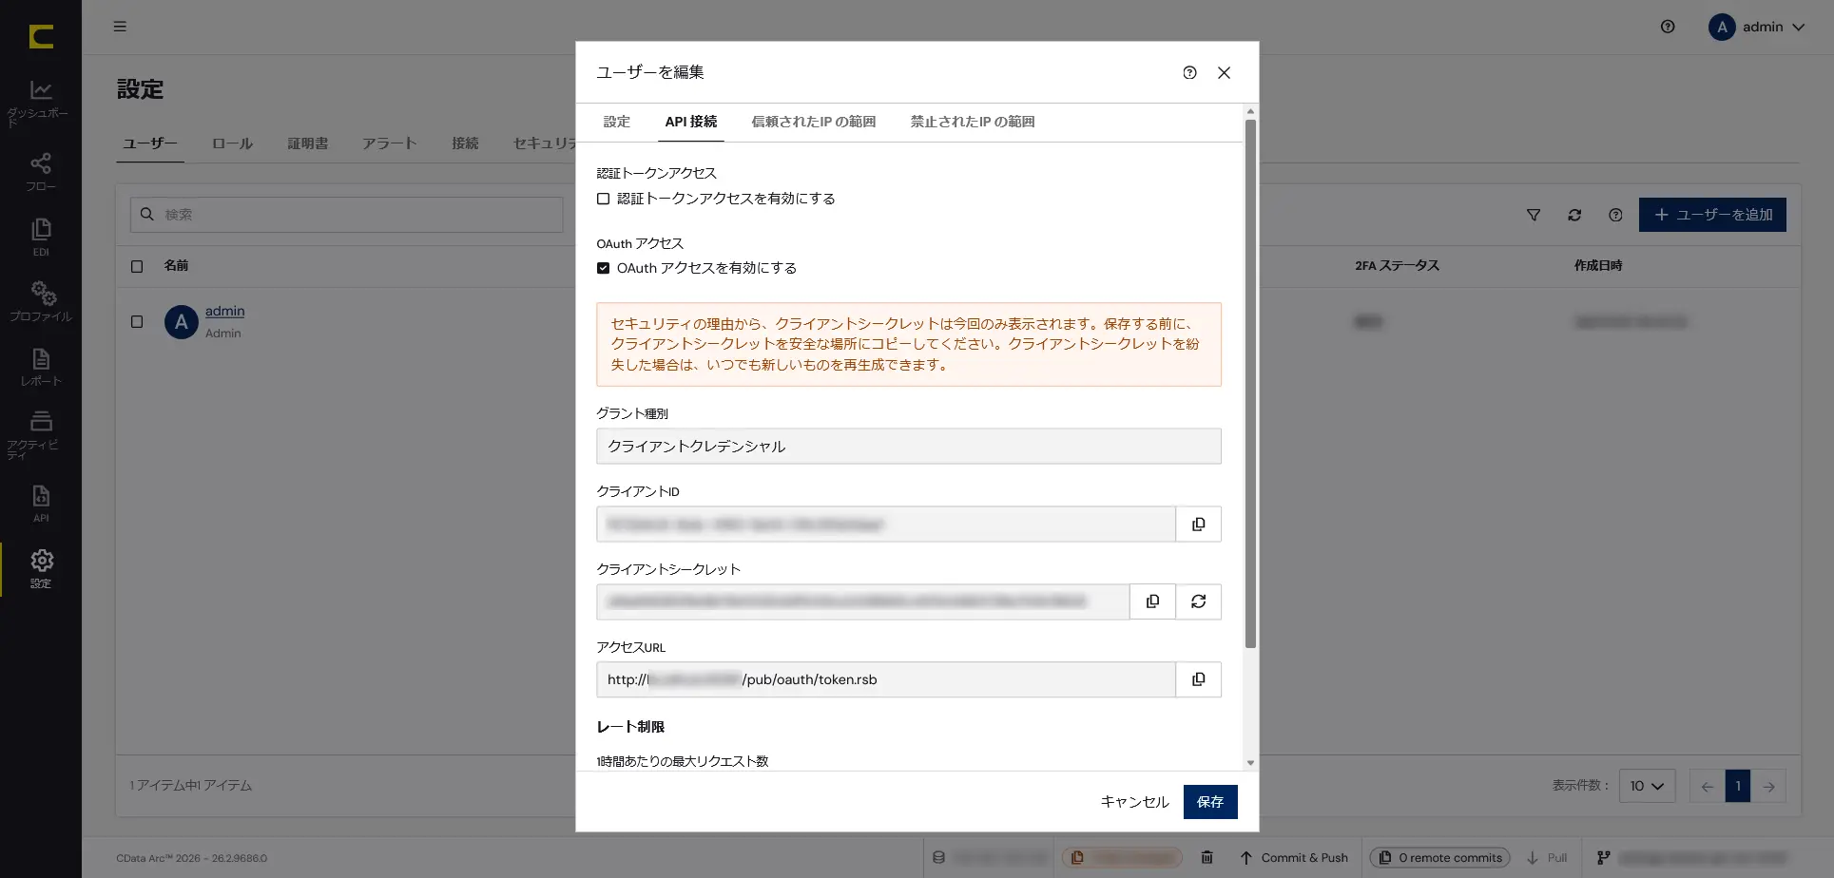Go to pagination page 1
Viewport: 1834px width, 878px height.
tap(1737, 786)
